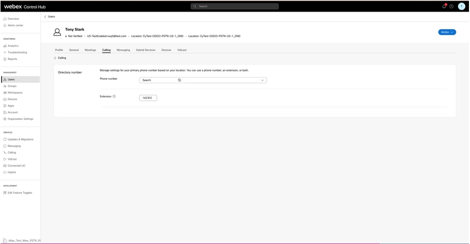Open the notifications bell in top bar

click(x=444, y=6)
